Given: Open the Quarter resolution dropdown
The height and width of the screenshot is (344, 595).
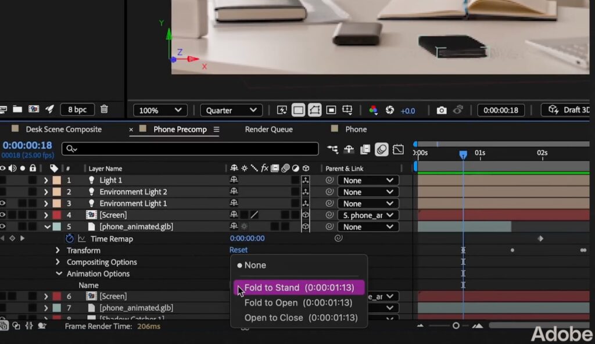Looking at the screenshot, I should click(x=231, y=110).
